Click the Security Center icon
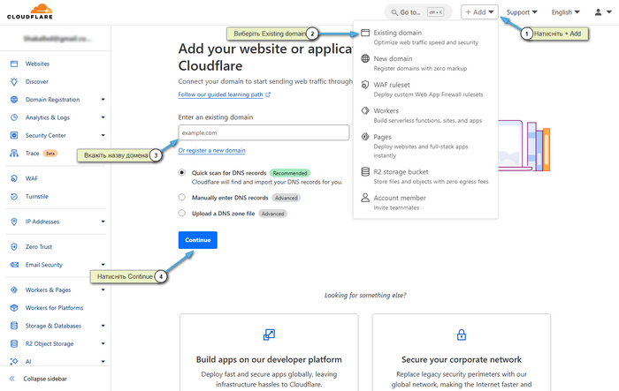The height and width of the screenshot is (391, 619). pos(14,136)
